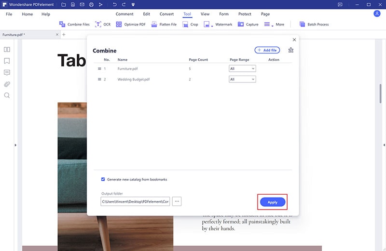
Task: Click the Apply button
Action: 273,202
